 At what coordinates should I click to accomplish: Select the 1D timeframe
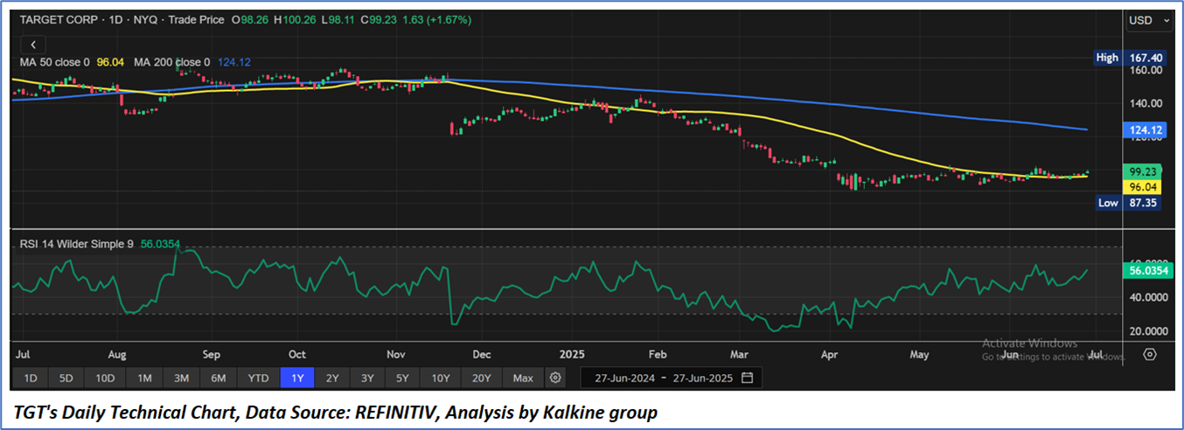[30, 378]
